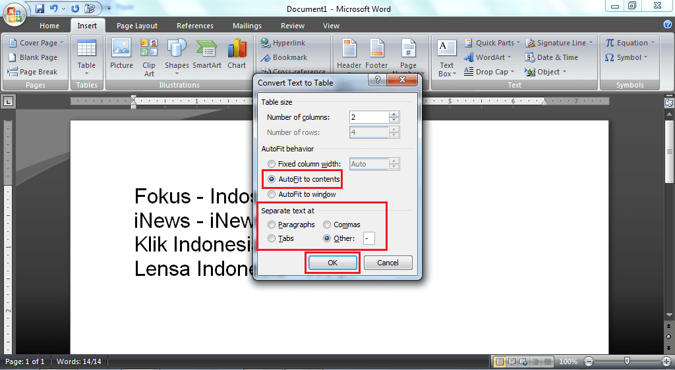
Task: Insert a Chart
Action: tap(237, 54)
